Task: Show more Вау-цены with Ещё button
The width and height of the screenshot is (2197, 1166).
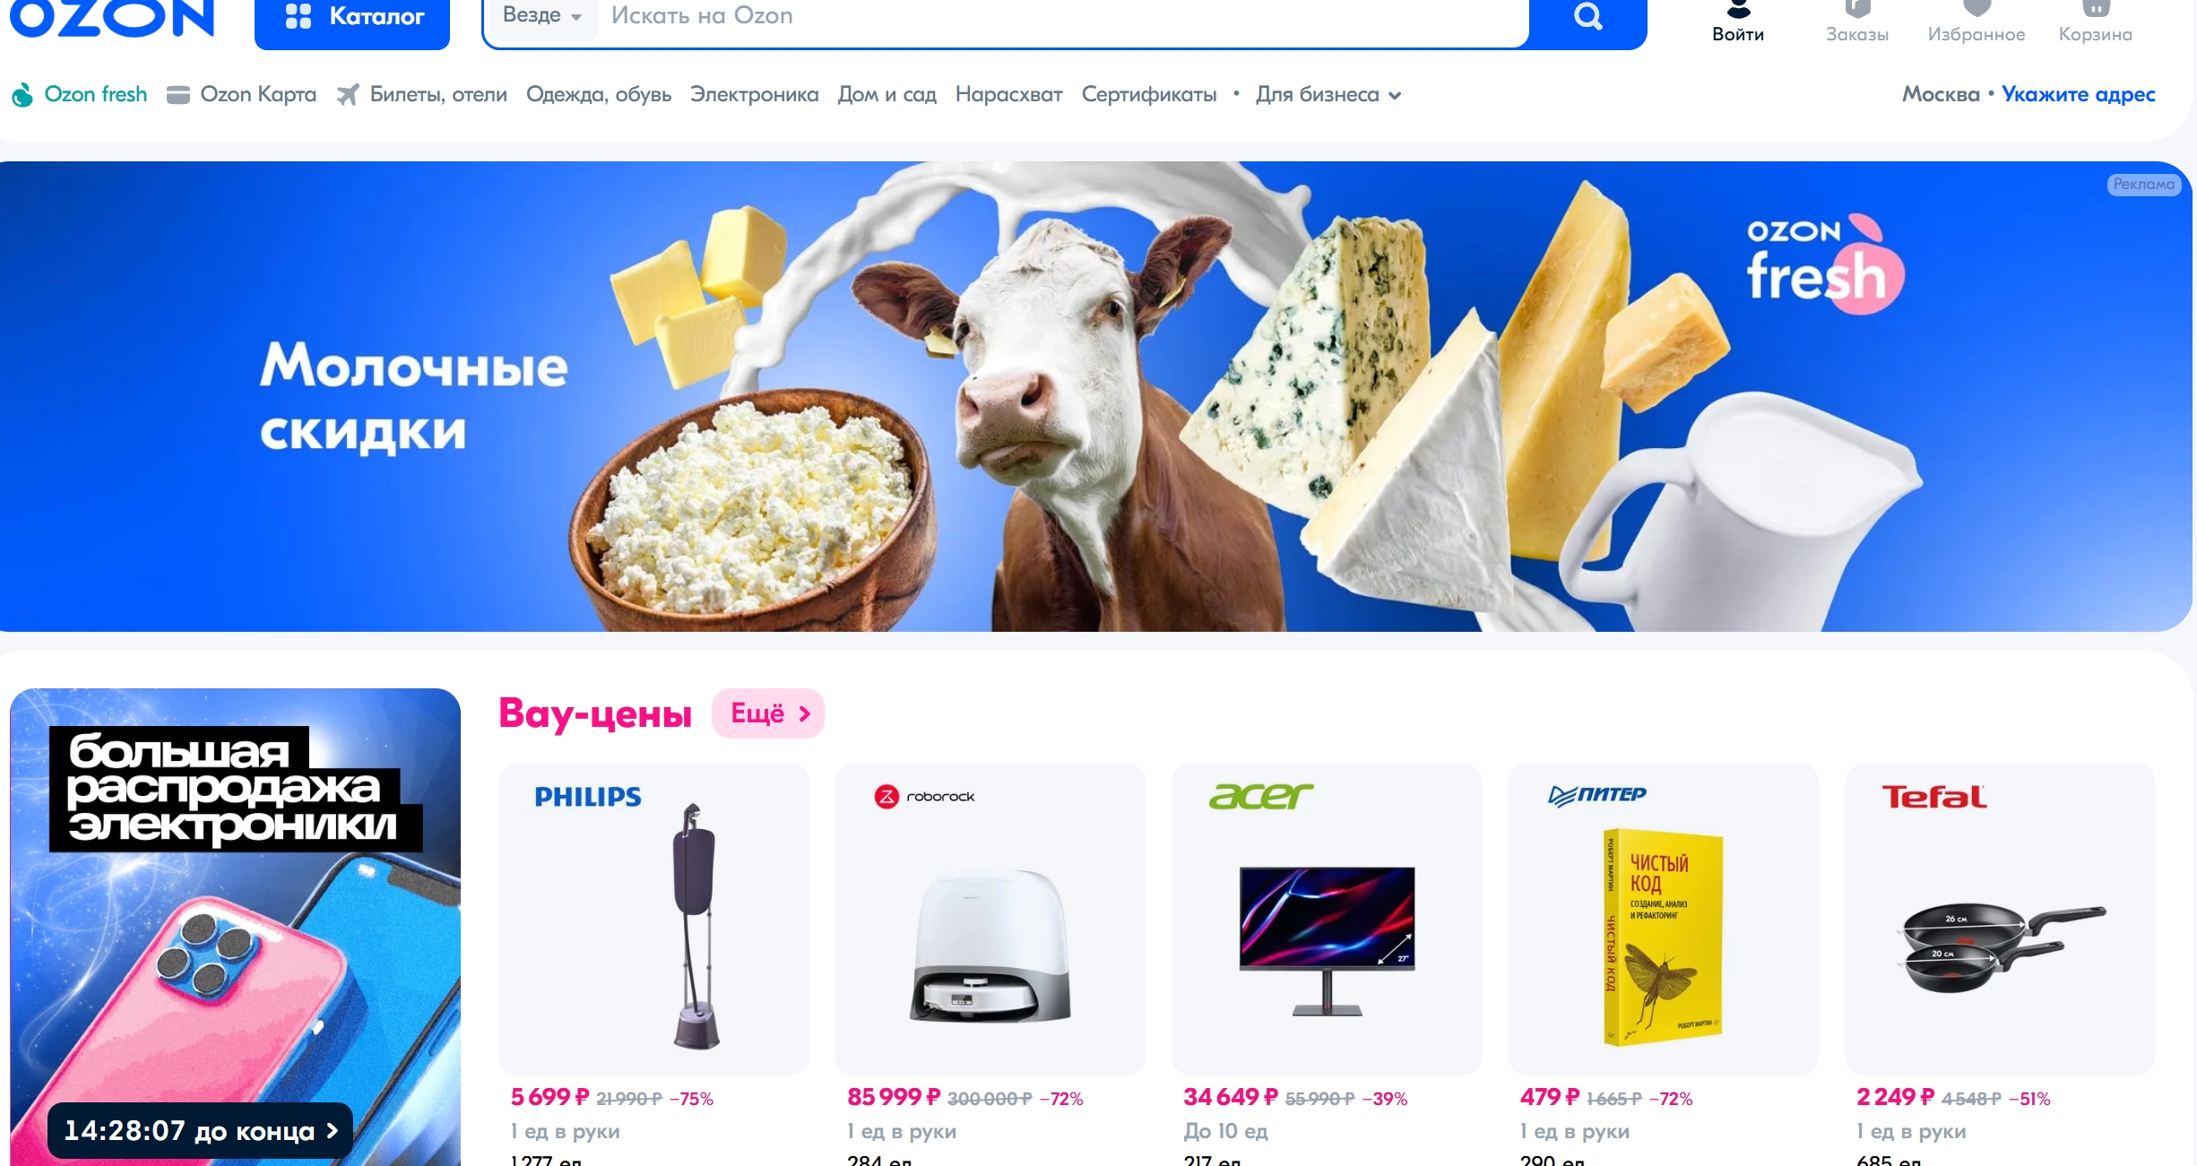Action: tap(768, 713)
